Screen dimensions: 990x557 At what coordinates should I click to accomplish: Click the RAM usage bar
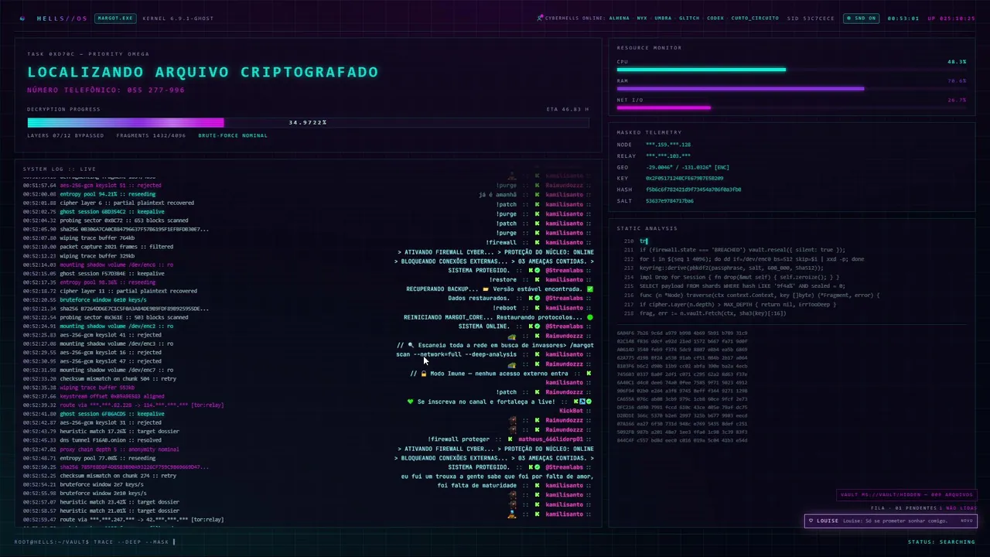792,89
